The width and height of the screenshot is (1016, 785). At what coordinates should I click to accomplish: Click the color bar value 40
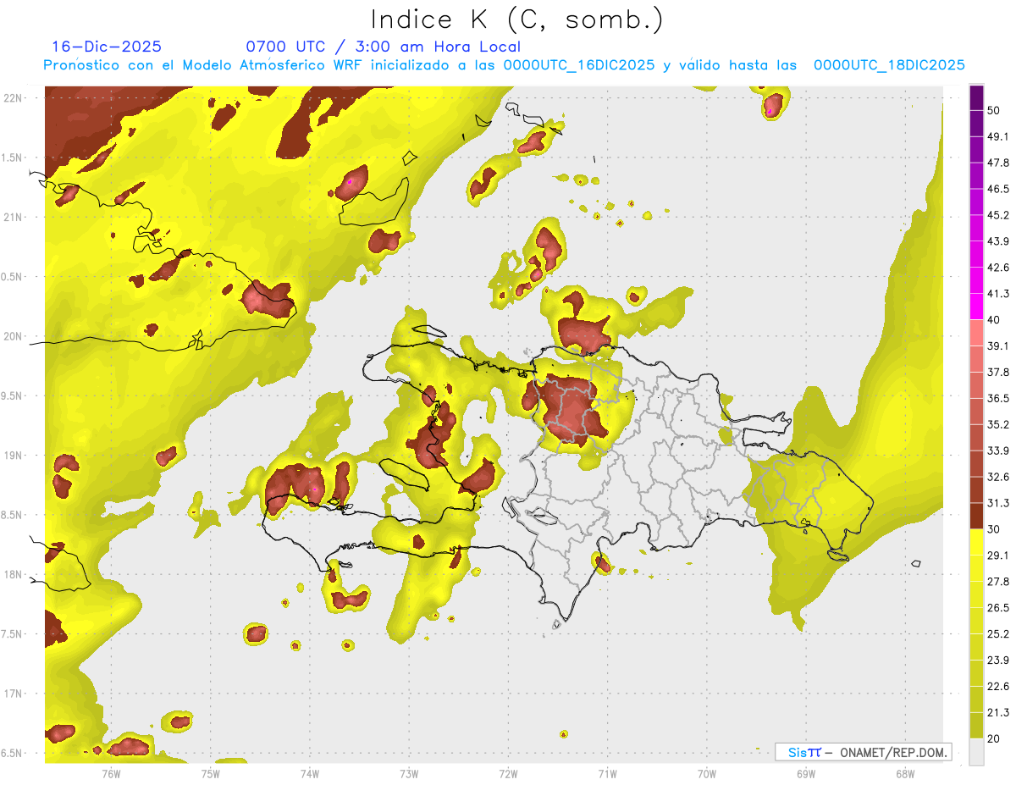tap(995, 320)
